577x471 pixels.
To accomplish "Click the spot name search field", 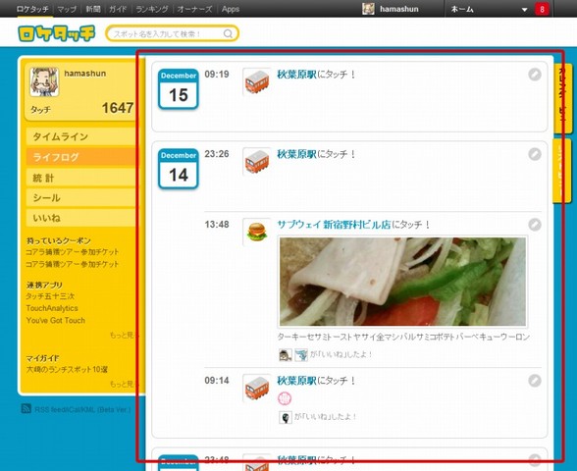I will pyautogui.click(x=172, y=33).
